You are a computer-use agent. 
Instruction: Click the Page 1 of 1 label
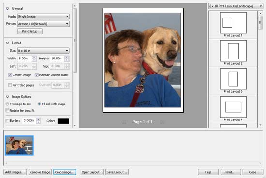coord(143,122)
